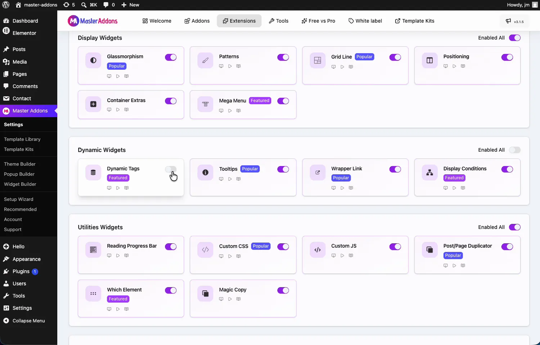Image resolution: width=540 pixels, height=345 pixels.
Task: Click the Custom CSS code icon
Action: tap(205, 250)
